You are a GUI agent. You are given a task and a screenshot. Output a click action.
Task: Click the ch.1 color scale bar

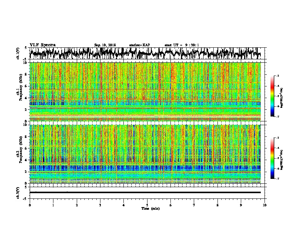272,96
